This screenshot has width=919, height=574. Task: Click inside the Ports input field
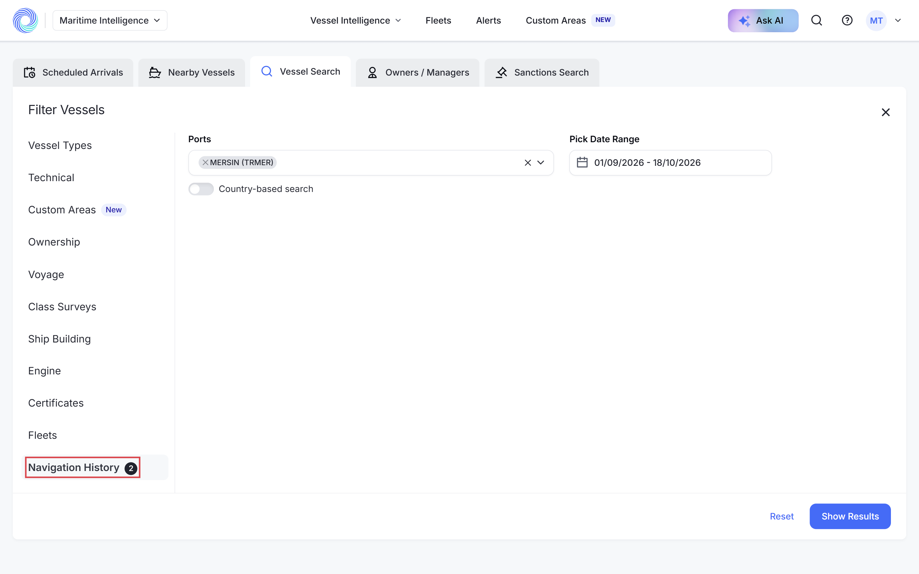[371, 163]
